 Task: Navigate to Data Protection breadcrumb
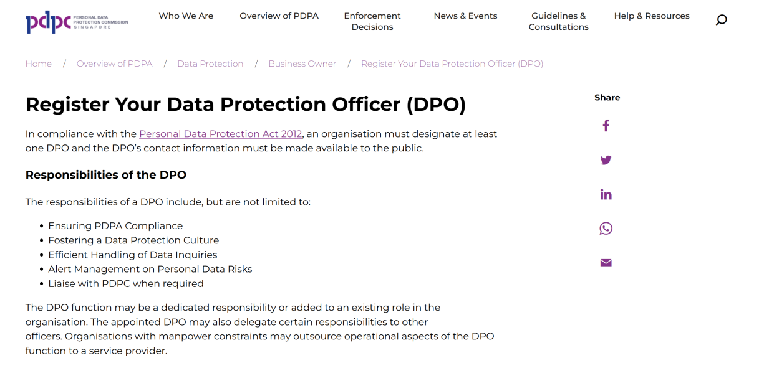pyautogui.click(x=210, y=64)
